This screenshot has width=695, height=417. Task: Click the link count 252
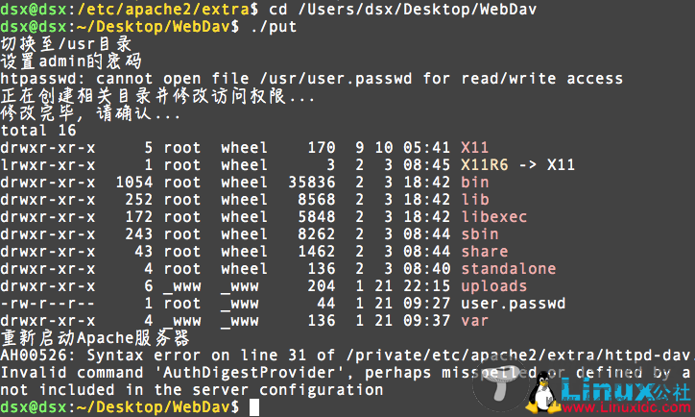(x=139, y=199)
